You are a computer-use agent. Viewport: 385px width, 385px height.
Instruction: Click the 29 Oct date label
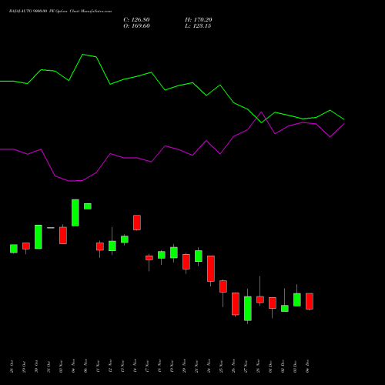(24, 367)
